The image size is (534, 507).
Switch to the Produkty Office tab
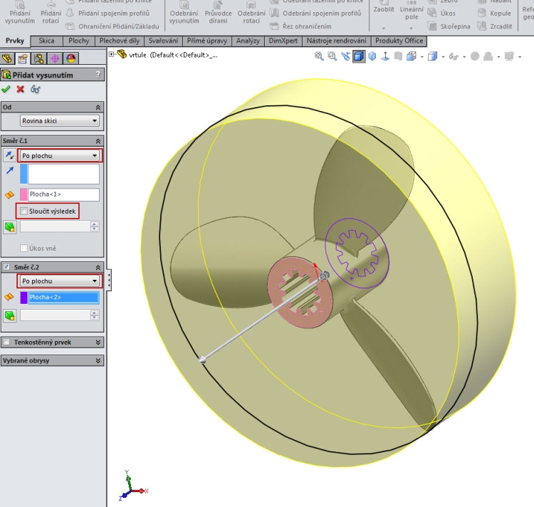399,41
